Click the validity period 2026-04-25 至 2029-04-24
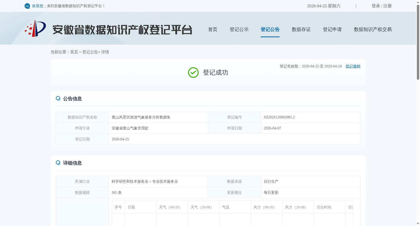 (322, 66)
